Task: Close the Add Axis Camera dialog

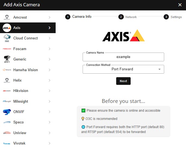Action: click(180, 5)
